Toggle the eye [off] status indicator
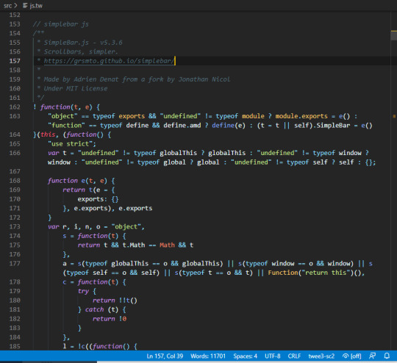 click(352, 356)
